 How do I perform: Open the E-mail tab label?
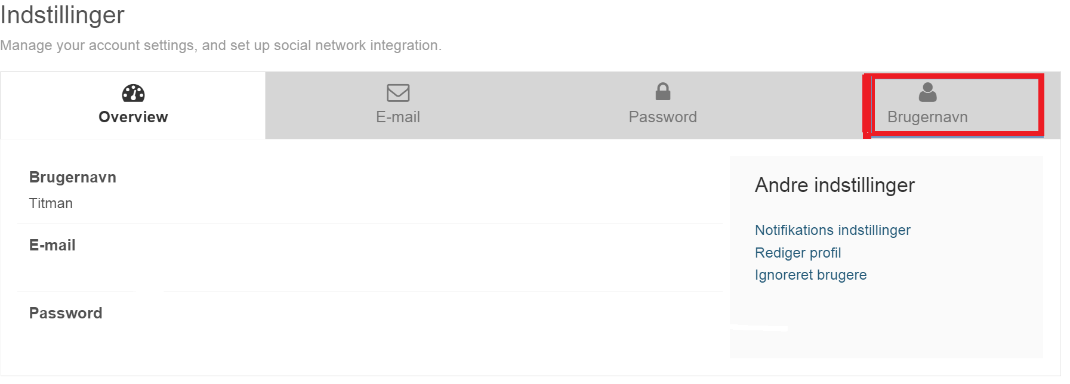pos(398,117)
